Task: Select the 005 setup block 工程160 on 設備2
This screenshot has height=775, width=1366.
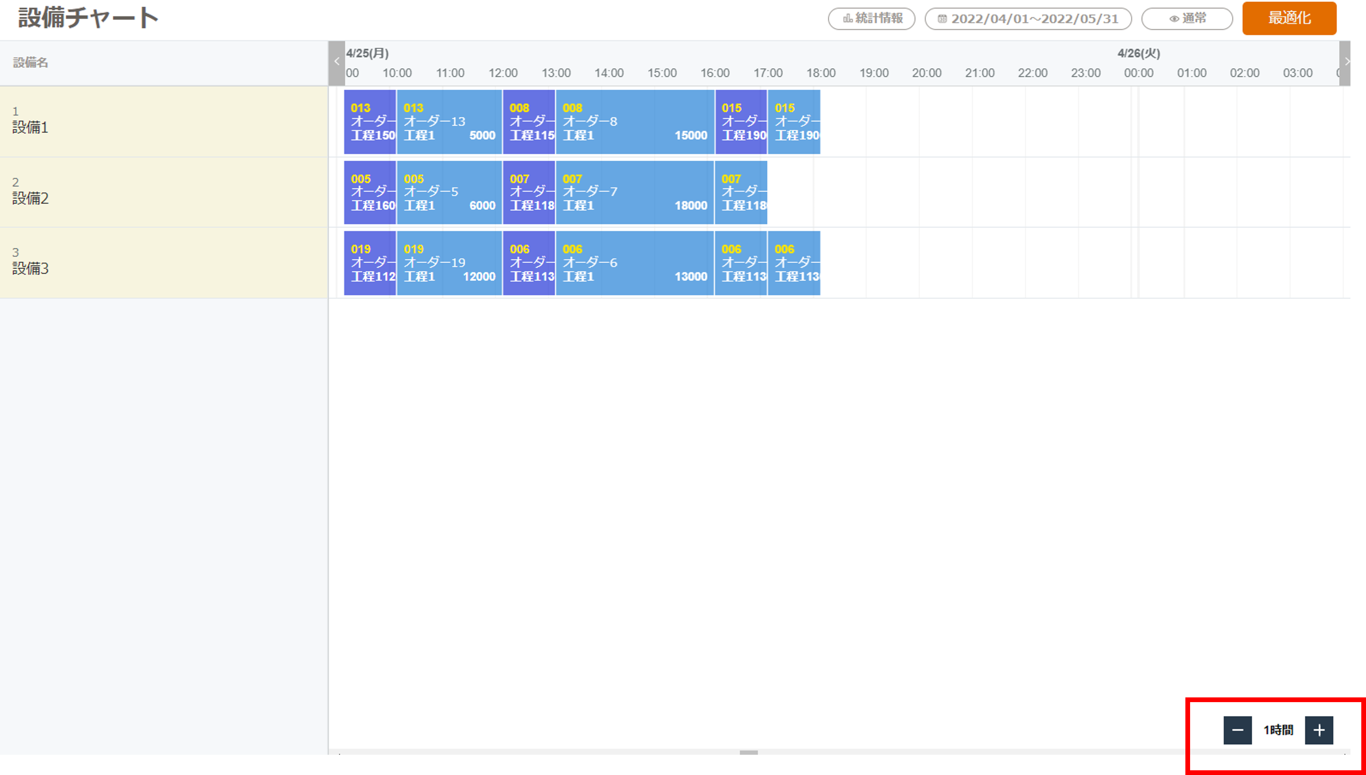Action: tap(370, 192)
